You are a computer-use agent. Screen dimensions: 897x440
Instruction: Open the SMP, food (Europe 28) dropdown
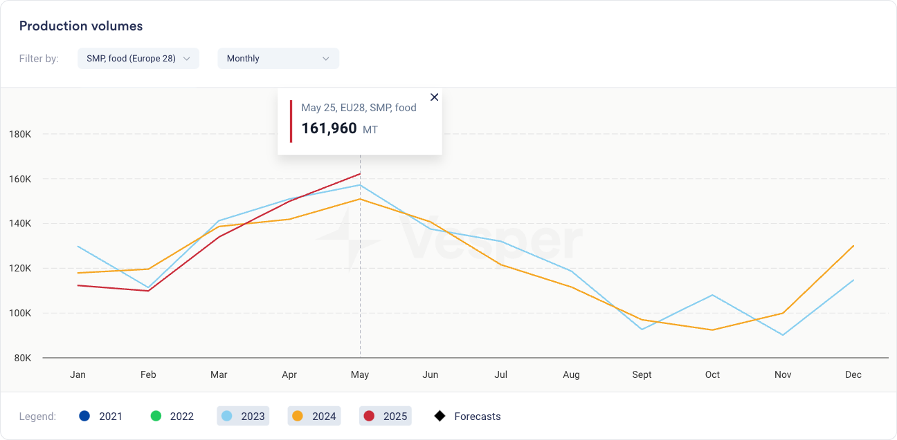pos(138,59)
